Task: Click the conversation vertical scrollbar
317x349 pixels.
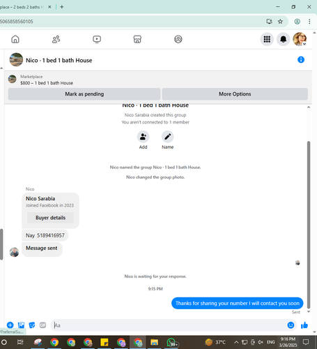Action: click(309, 225)
